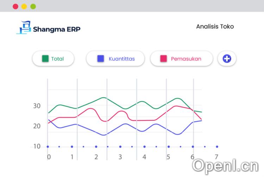Select the axis dot above label 3

120,146
